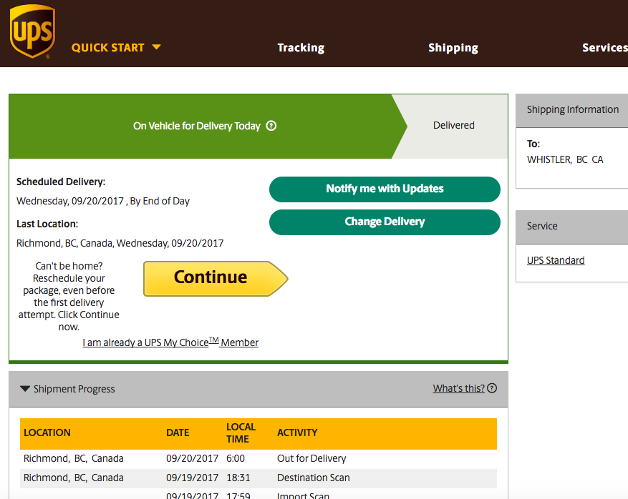Click the WHISTLER, BC CA destination text
The height and width of the screenshot is (499, 628).
[x=565, y=159]
